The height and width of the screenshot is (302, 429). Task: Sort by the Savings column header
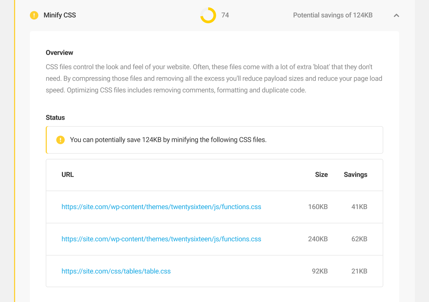(355, 175)
